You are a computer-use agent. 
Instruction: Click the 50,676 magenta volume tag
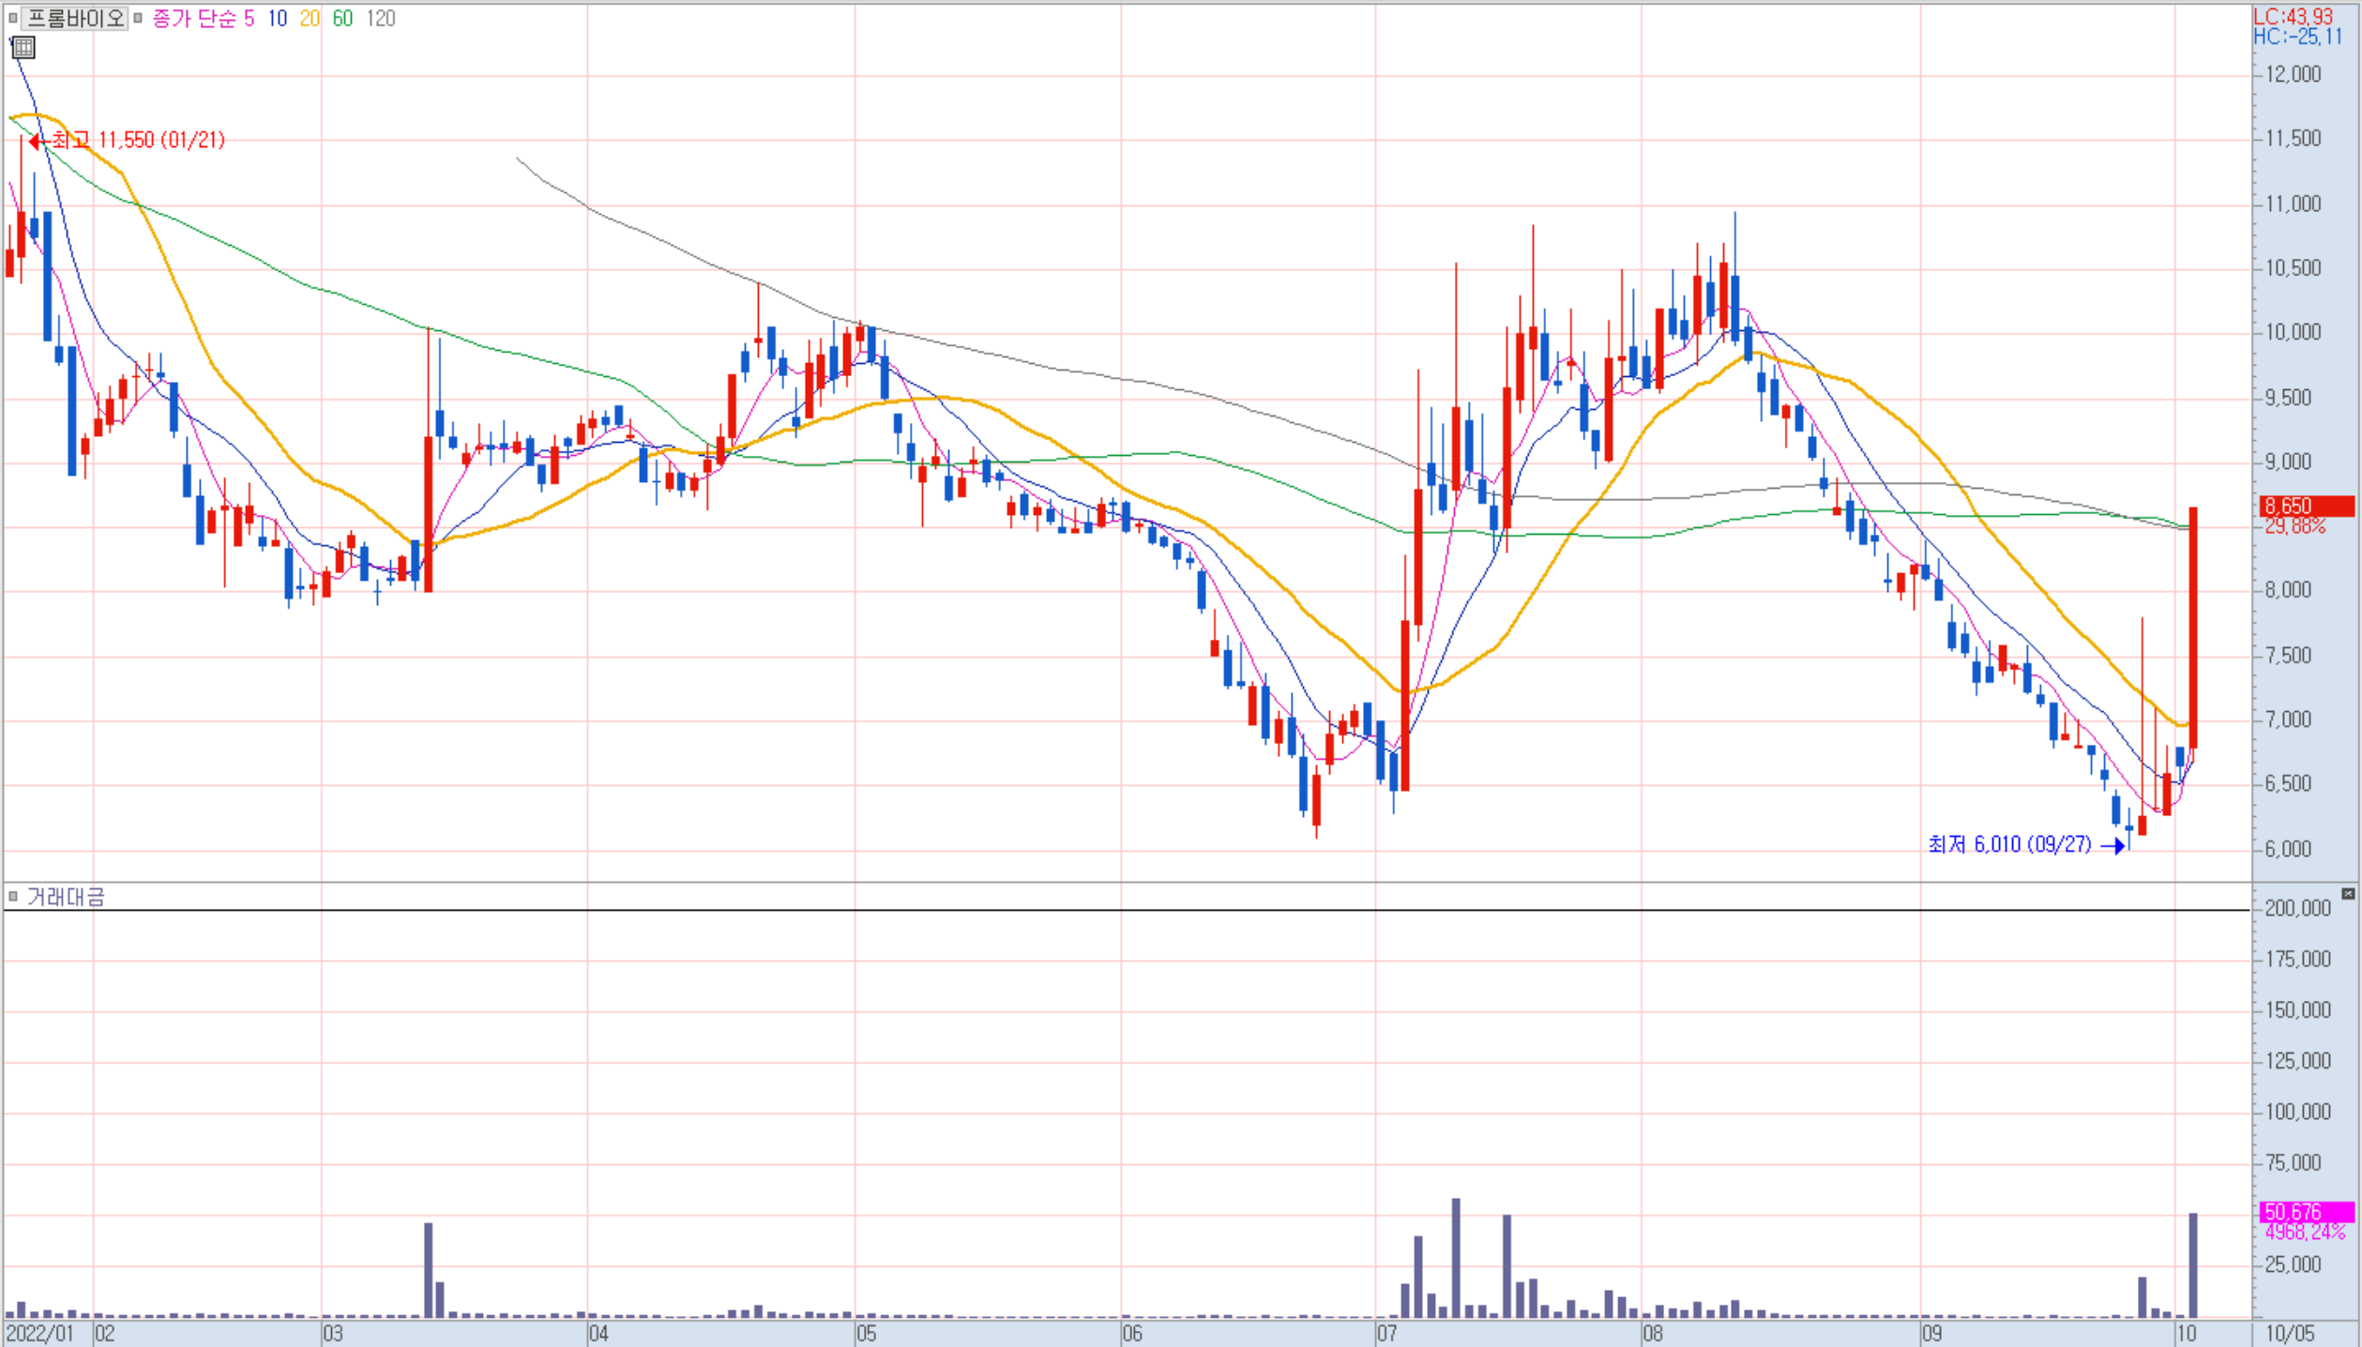[x=2306, y=1212]
